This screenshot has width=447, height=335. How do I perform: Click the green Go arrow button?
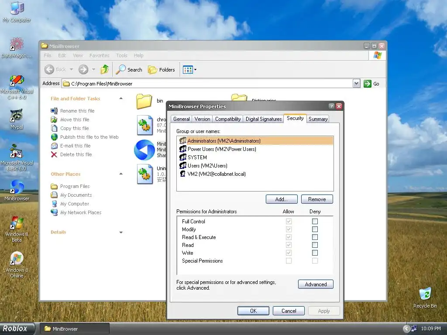click(368, 84)
